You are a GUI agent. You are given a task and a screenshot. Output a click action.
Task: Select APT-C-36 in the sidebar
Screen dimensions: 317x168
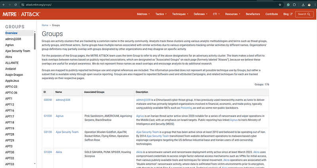pos(11,92)
